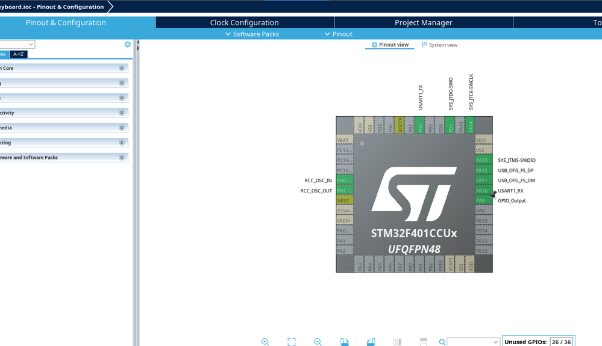Click the NRST pin
602x346 pixels.
[x=344, y=201]
